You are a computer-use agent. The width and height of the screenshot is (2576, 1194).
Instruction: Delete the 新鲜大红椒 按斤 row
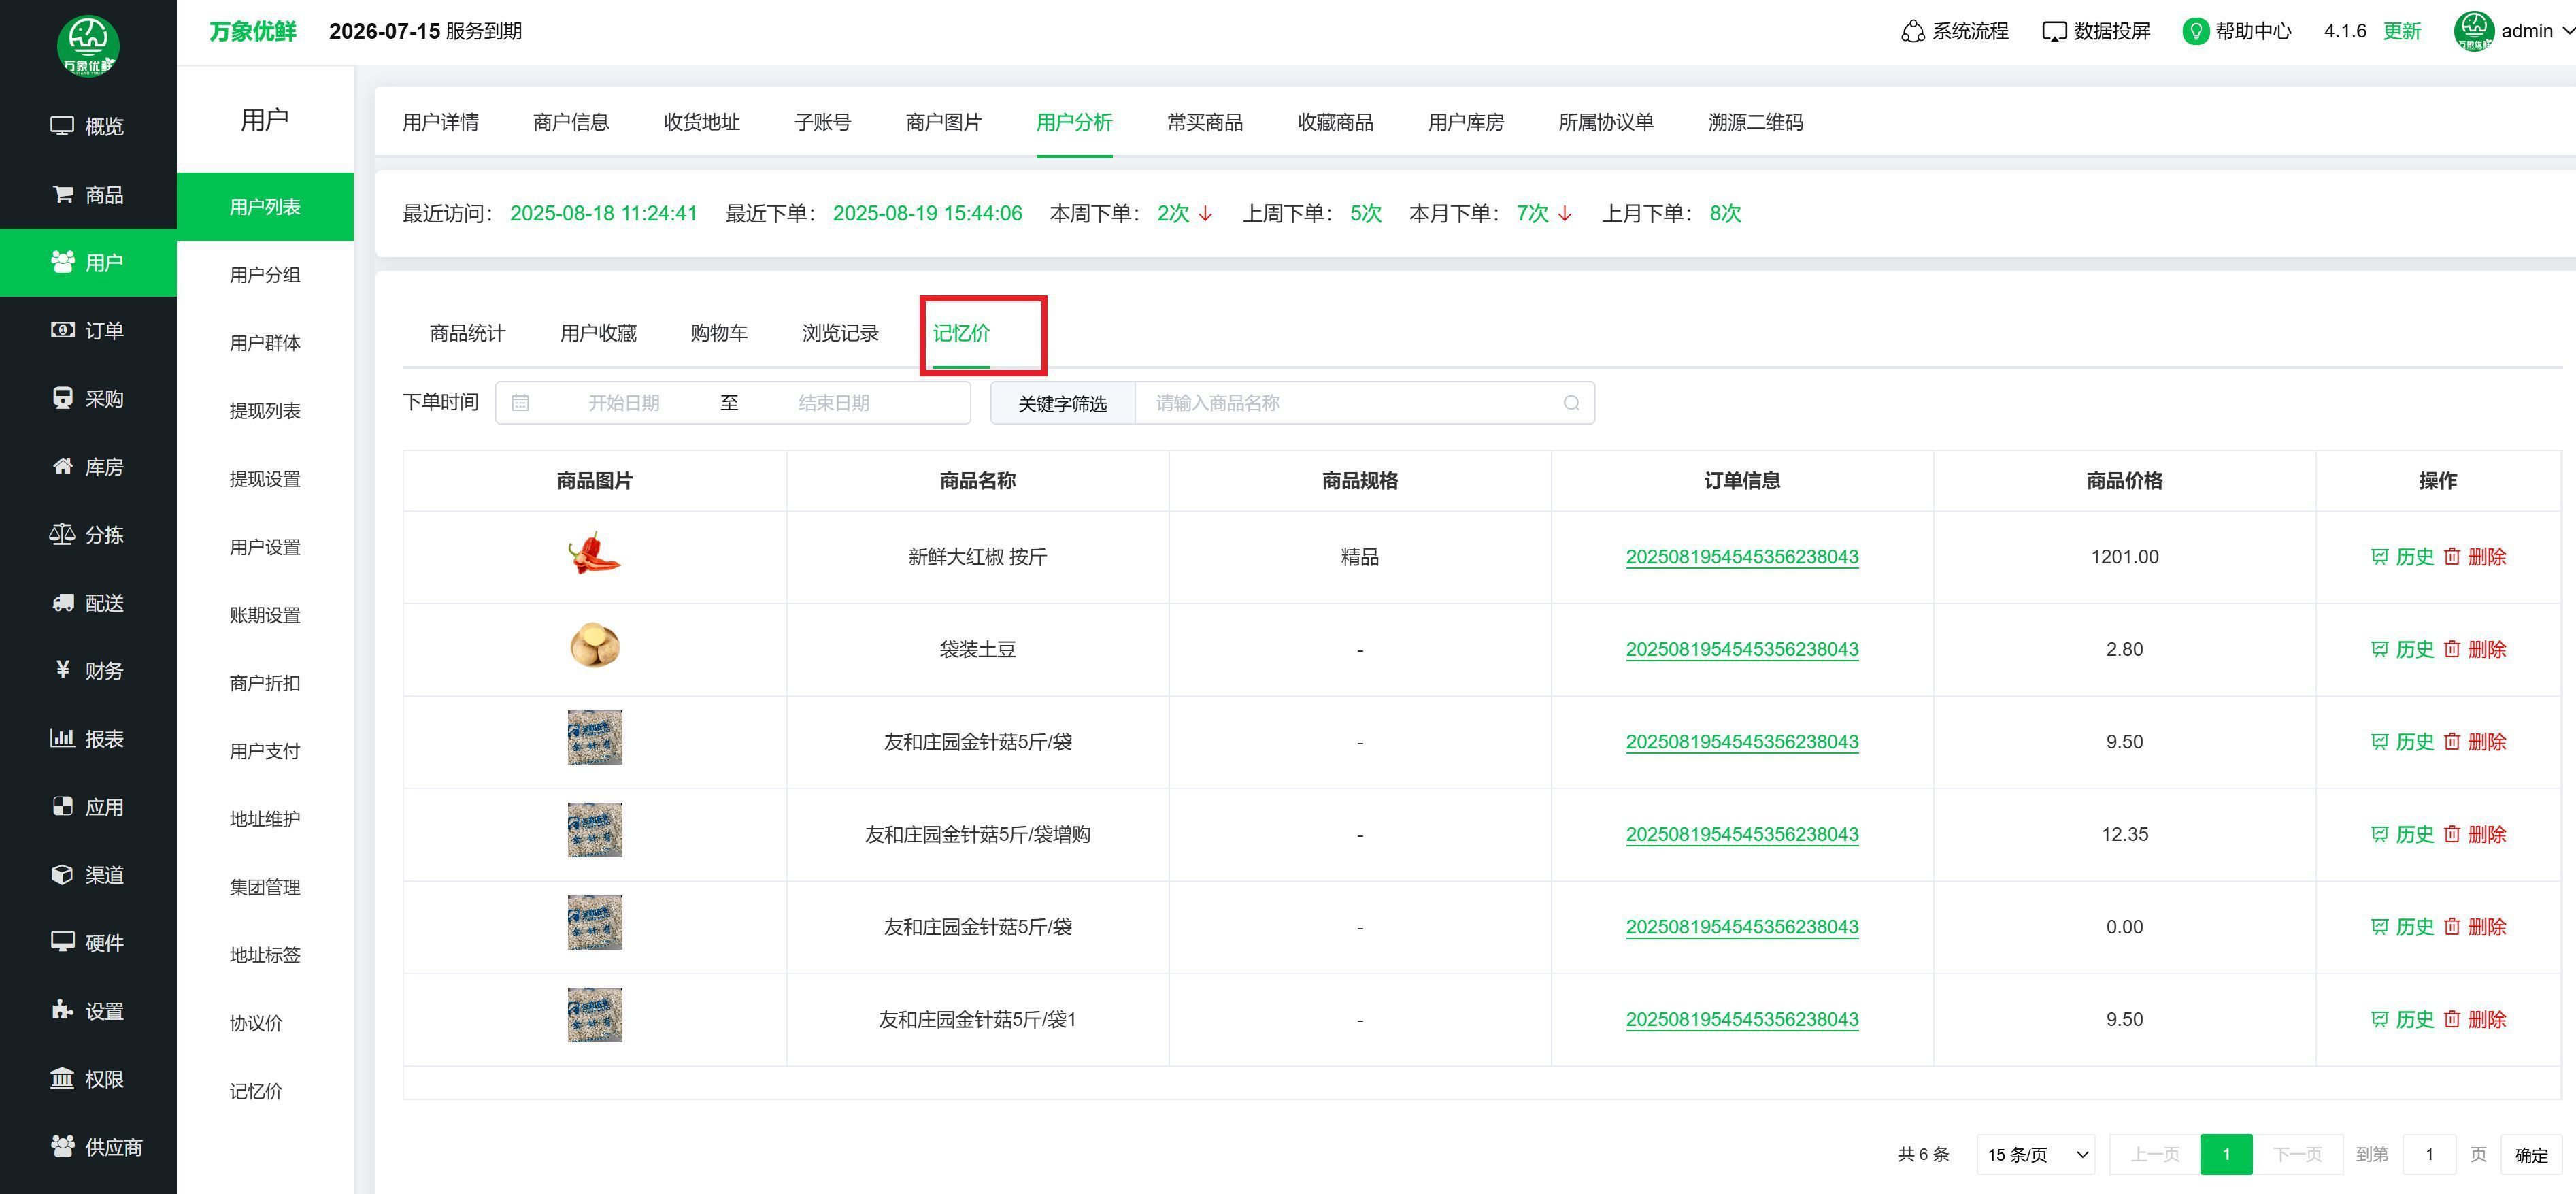2475,557
